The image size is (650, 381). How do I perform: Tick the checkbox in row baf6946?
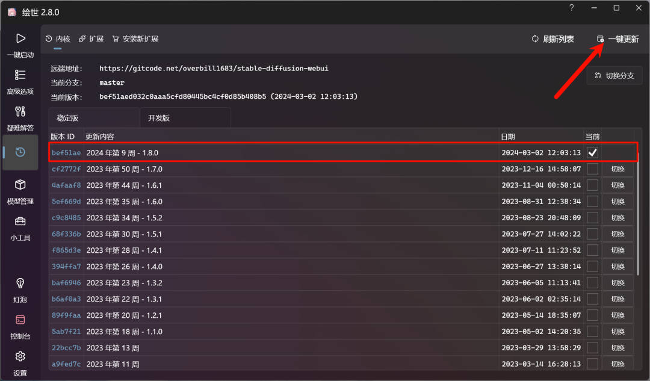pyautogui.click(x=592, y=283)
